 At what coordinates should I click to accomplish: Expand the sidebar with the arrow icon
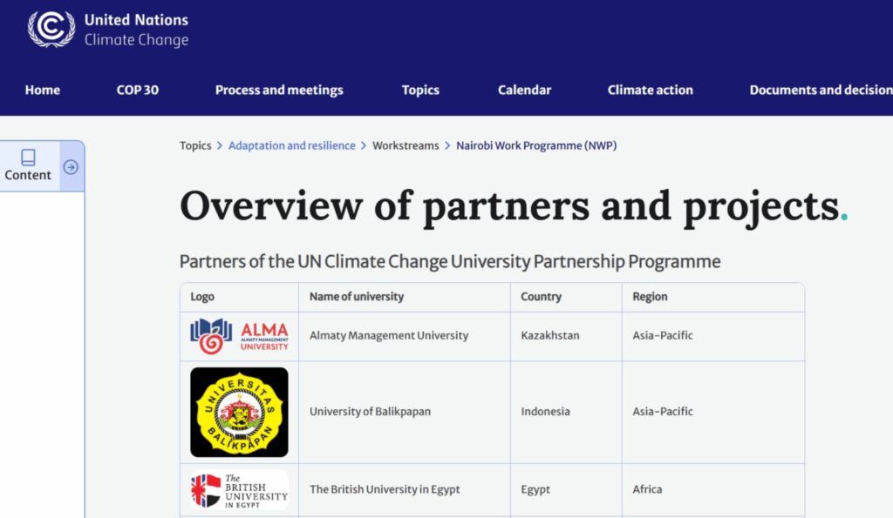(72, 167)
